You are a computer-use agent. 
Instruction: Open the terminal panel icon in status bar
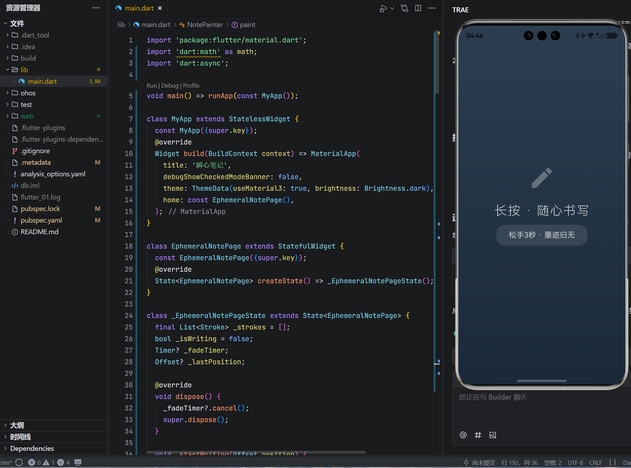tap(78, 462)
